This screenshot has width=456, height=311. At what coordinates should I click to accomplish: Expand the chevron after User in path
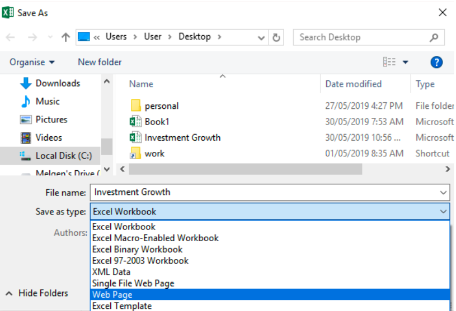(x=170, y=37)
